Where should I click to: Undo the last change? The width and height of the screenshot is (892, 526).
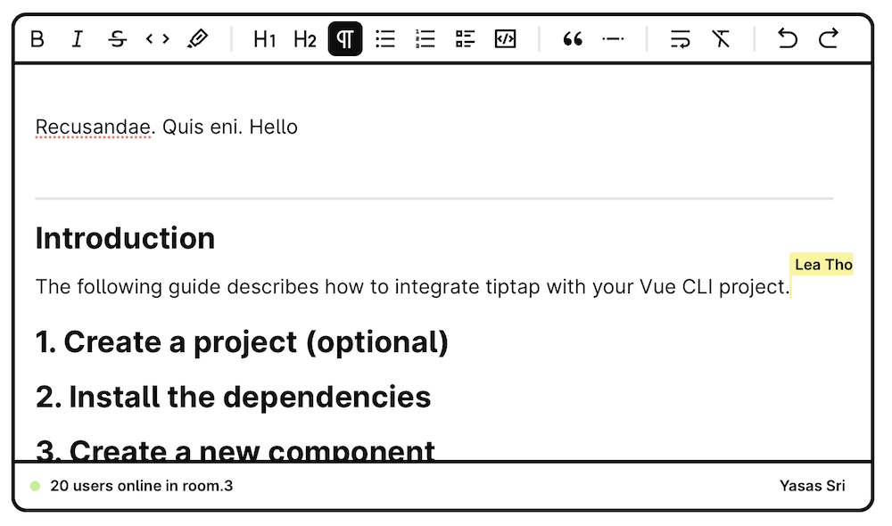point(788,39)
